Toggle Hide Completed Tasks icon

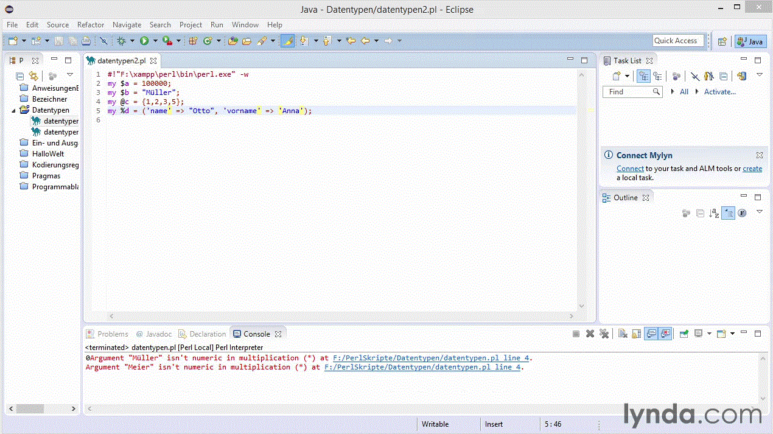695,76
